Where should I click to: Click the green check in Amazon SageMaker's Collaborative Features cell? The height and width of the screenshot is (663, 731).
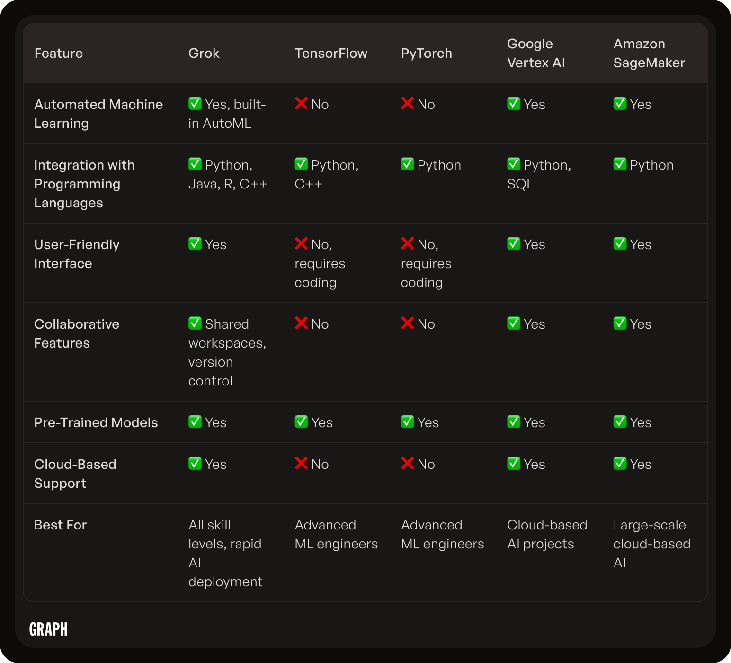[x=620, y=323]
